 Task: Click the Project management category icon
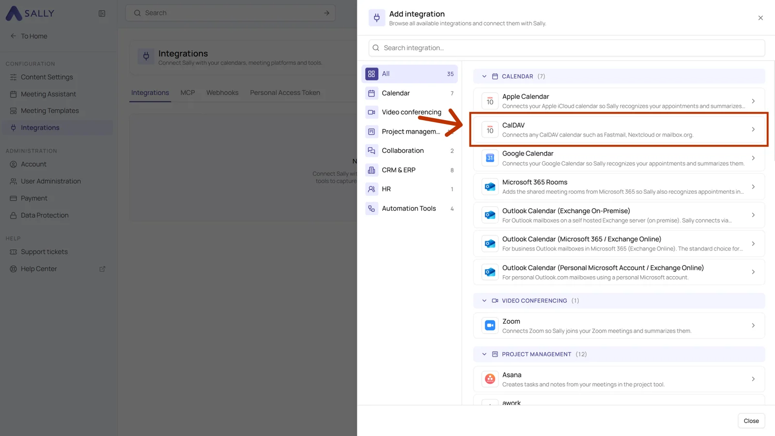point(372,131)
